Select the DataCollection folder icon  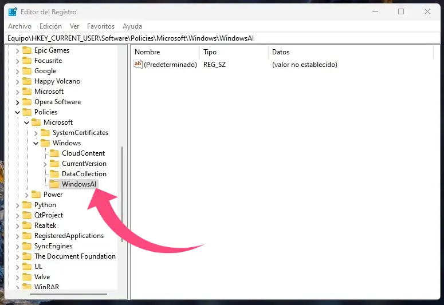(x=54, y=174)
